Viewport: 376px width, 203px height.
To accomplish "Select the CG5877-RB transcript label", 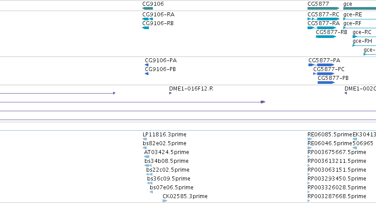I will pyautogui.click(x=332, y=32).
